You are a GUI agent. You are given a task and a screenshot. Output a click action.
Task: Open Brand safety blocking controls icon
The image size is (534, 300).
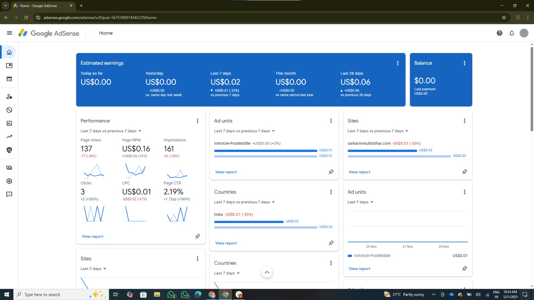pyautogui.click(x=9, y=110)
